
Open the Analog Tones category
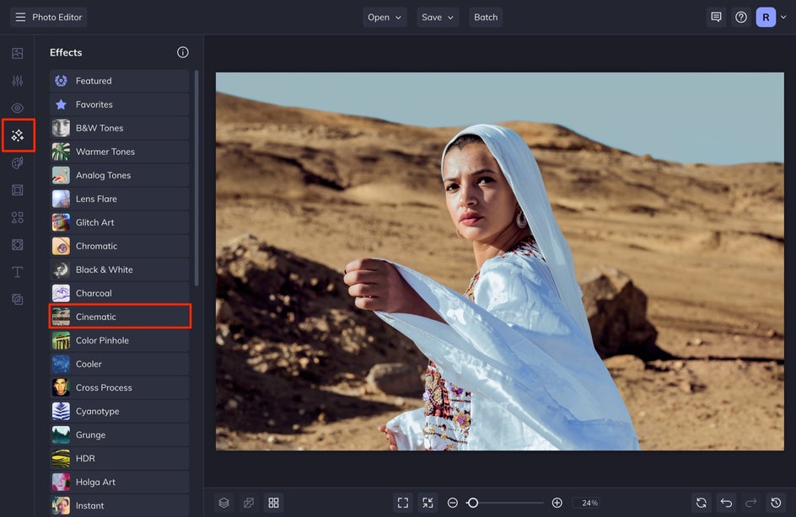tap(119, 175)
